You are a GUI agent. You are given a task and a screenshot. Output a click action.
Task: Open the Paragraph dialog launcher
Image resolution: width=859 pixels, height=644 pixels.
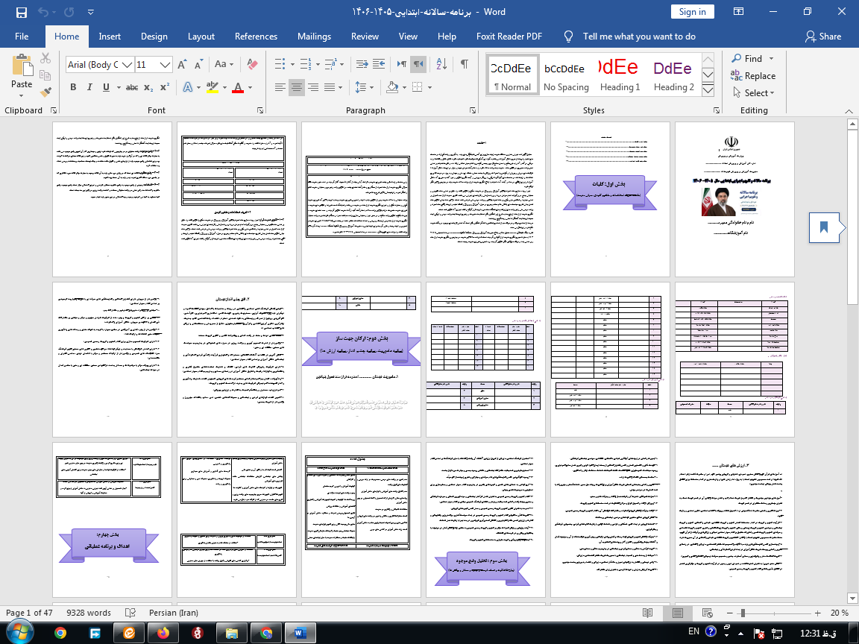click(x=473, y=110)
